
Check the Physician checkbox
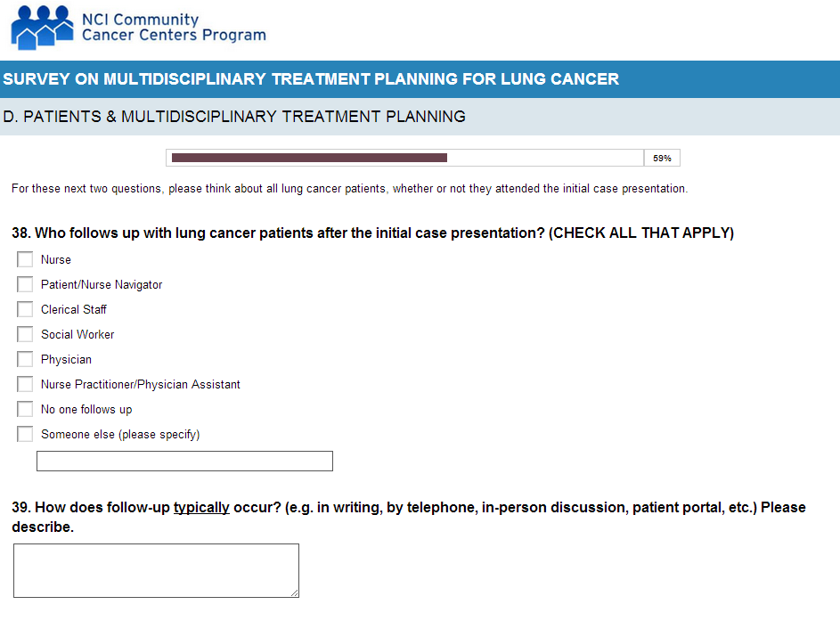[25, 360]
